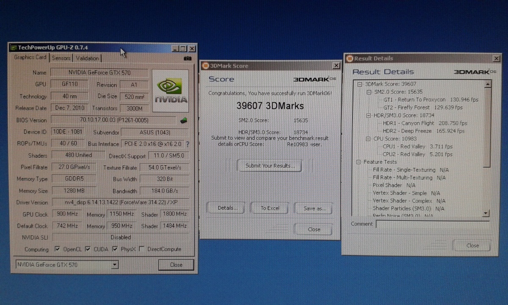Select GT2 - Firefly Forest row
The height and width of the screenshot is (305, 508).
pos(423,107)
